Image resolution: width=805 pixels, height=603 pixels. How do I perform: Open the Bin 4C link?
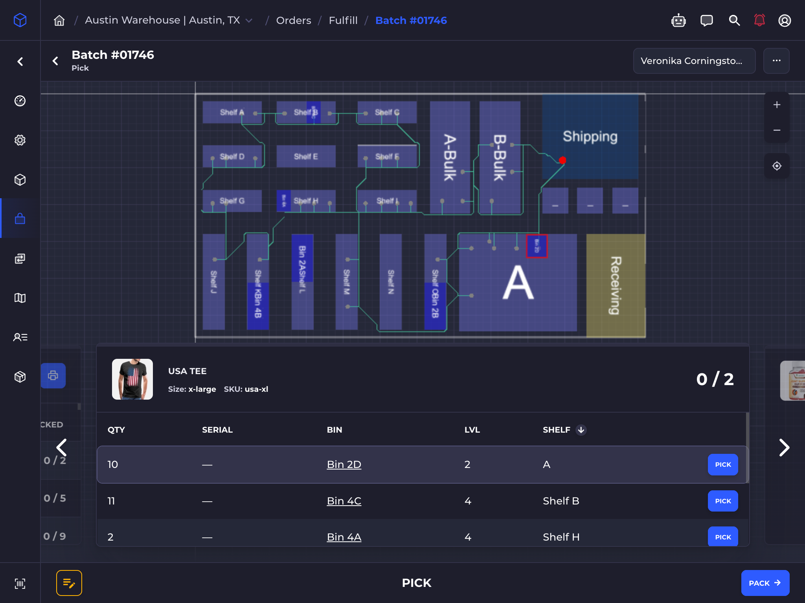344,501
